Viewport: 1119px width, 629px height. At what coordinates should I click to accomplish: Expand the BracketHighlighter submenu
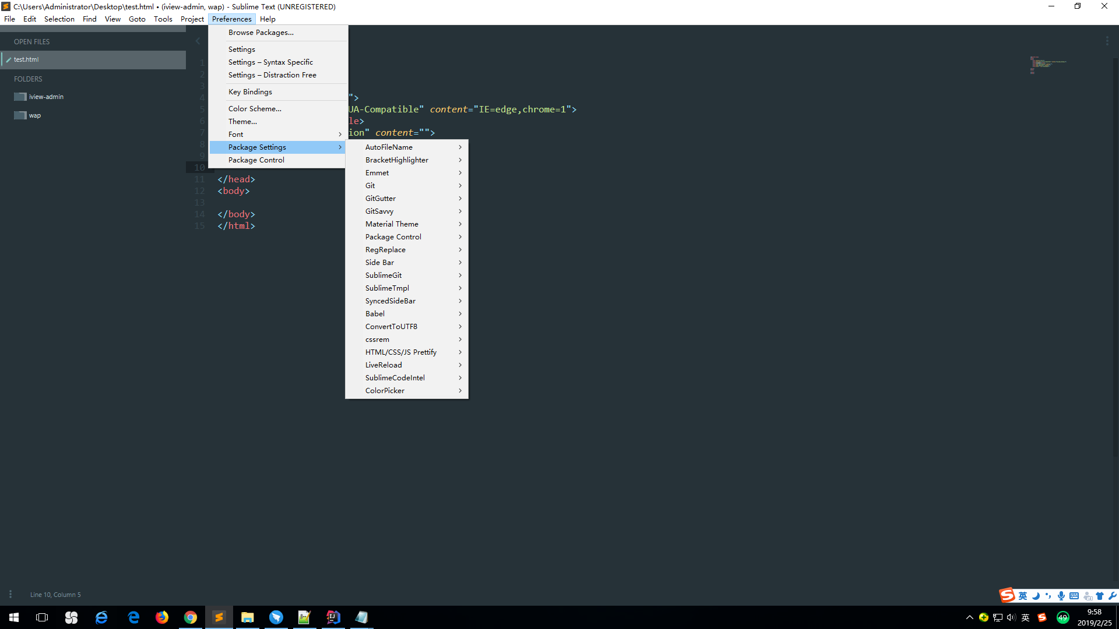pyautogui.click(x=407, y=160)
